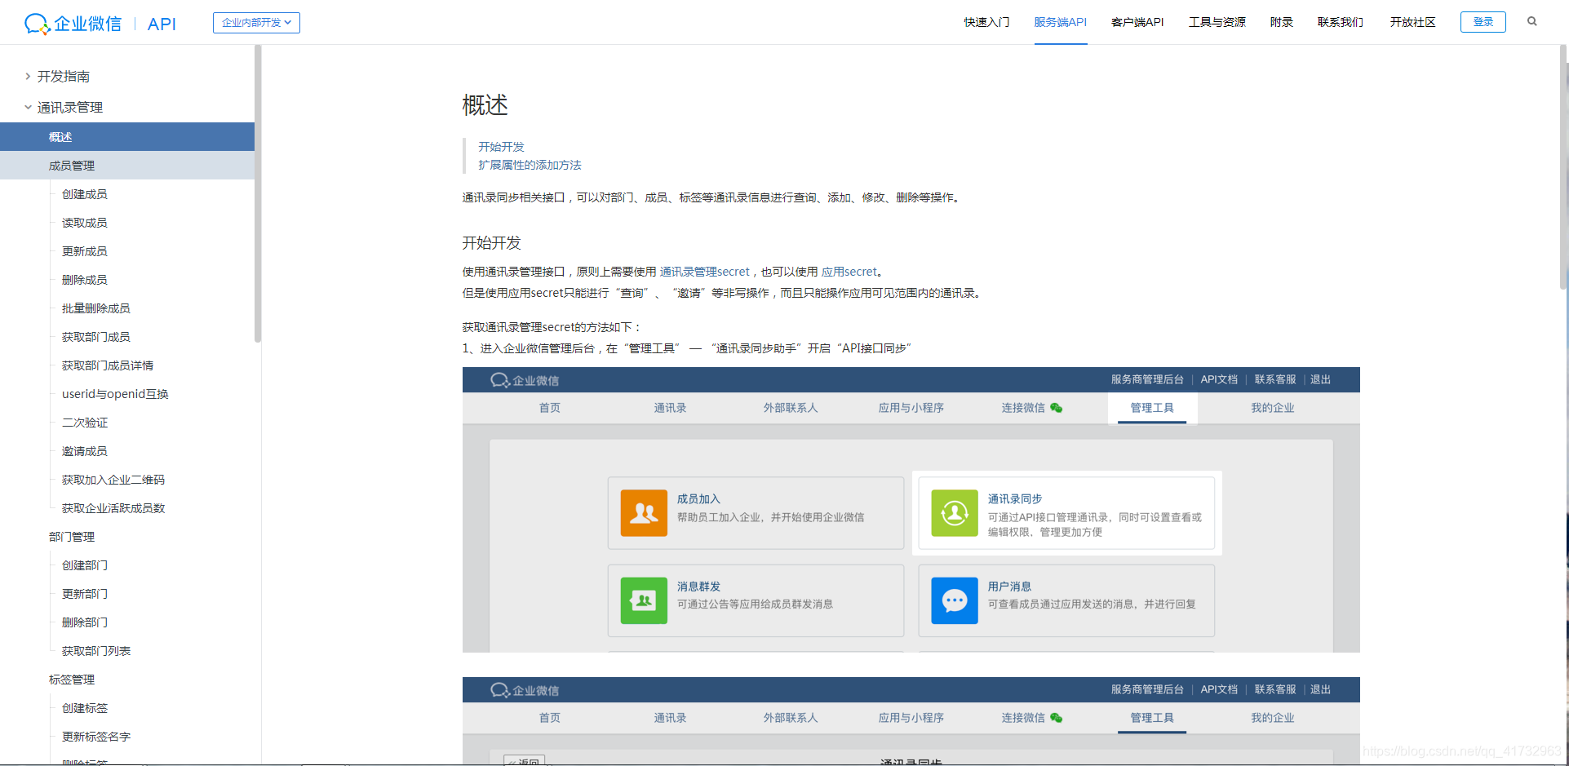
Task: Click the 首页 tab in first screenshot
Action: tap(549, 408)
